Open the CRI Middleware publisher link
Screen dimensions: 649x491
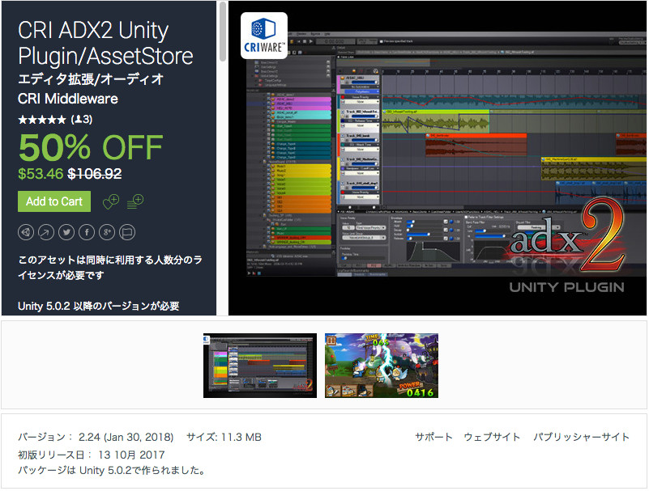click(x=68, y=99)
